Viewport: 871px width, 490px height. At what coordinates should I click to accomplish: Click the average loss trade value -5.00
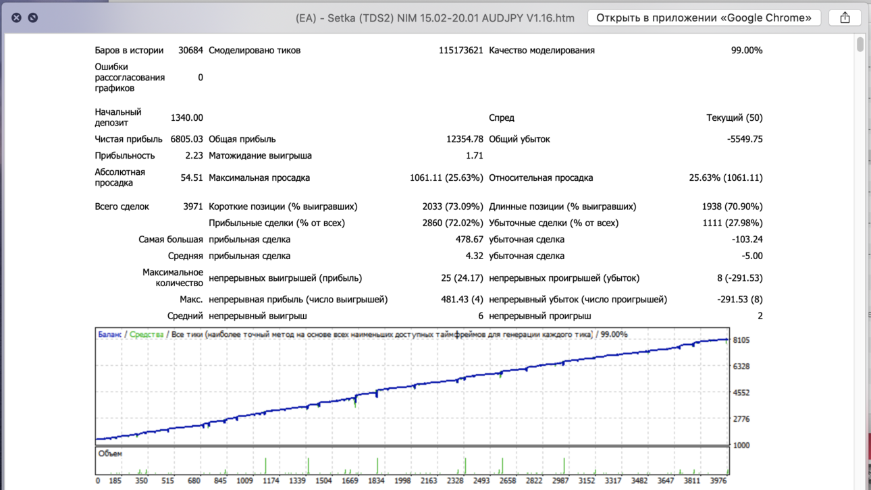click(752, 256)
